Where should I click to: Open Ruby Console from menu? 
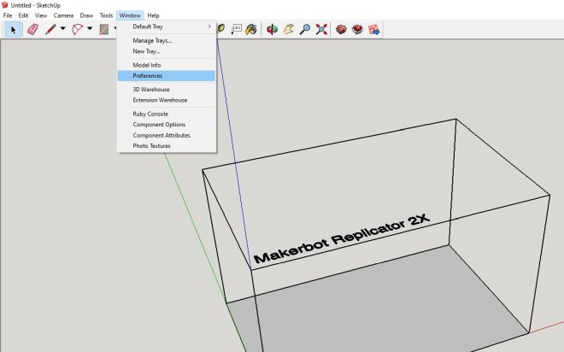[167, 114]
